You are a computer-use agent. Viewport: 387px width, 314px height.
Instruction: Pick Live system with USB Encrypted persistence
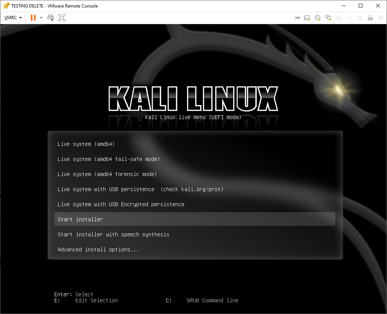[121, 204]
